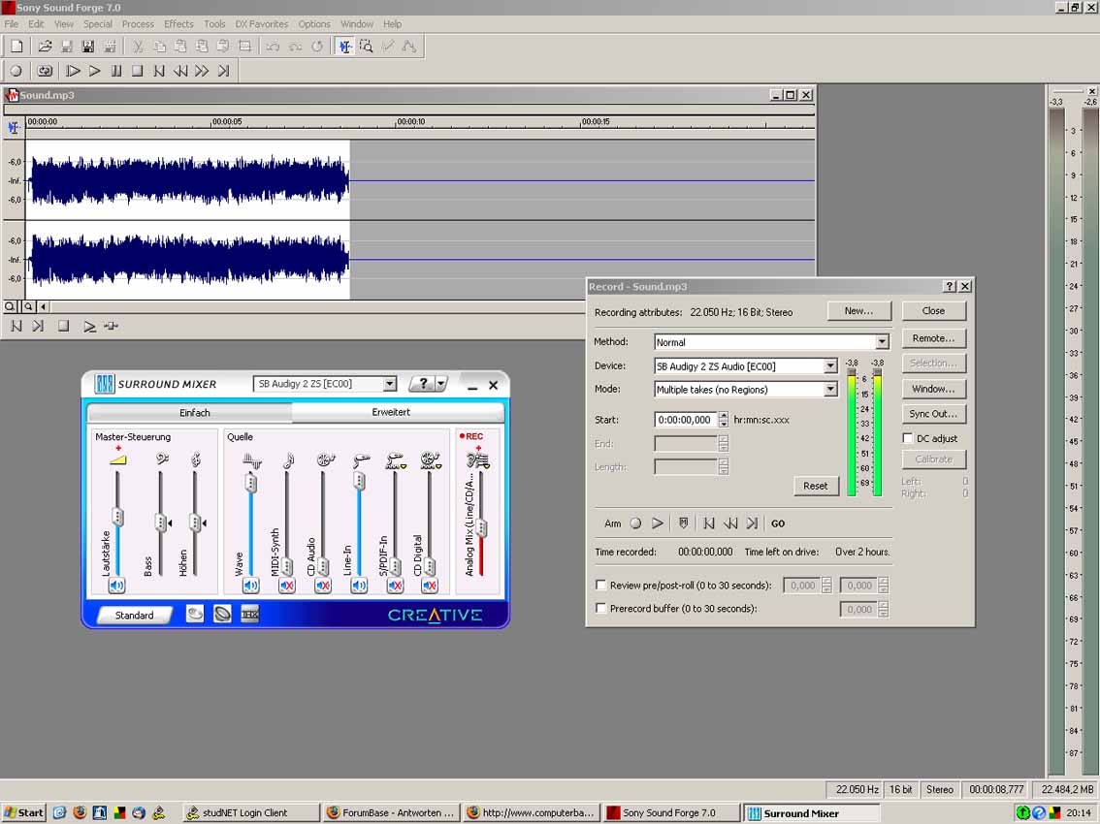
Task: Select the Magnify tool in the toolbar
Action: click(x=366, y=46)
